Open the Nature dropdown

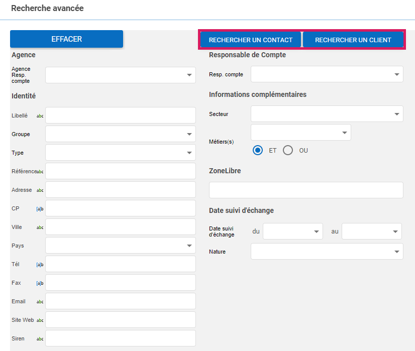click(x=327, y=252)
